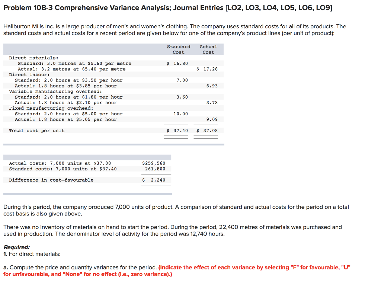Viewport: 381px width, 282px height.
Task: Click the "Direct materials:" table row
Action: point(32,58)
